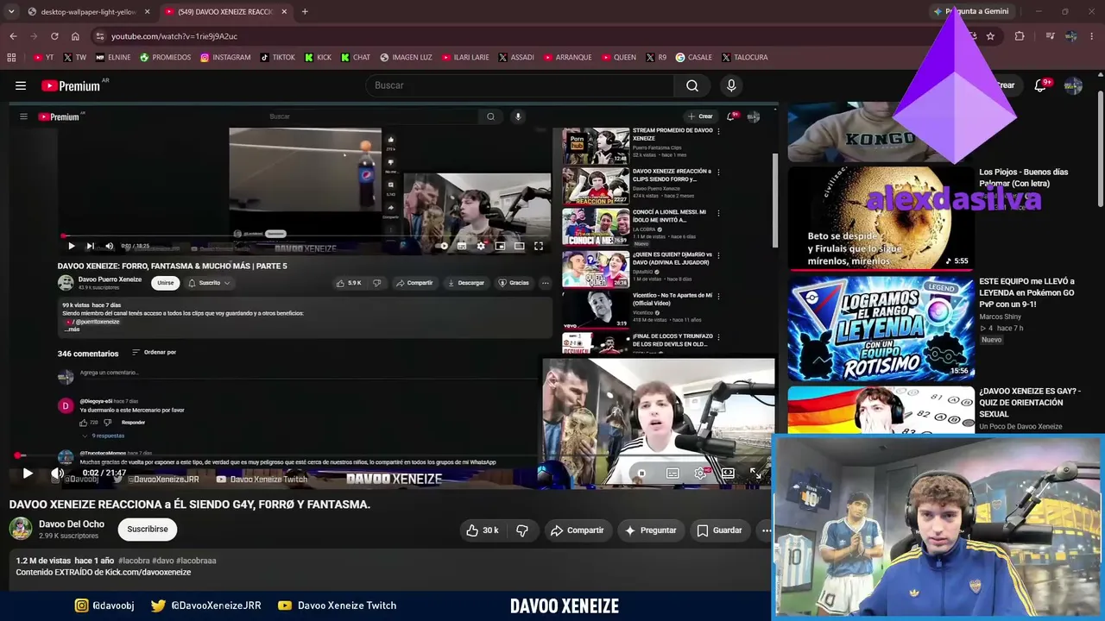Open the Davoo Del Ocho channel avatar

pos(21,529)
